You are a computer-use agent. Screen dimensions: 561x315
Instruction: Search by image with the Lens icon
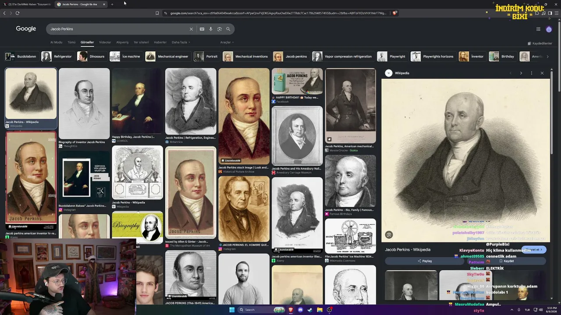[x=220, y=29]
